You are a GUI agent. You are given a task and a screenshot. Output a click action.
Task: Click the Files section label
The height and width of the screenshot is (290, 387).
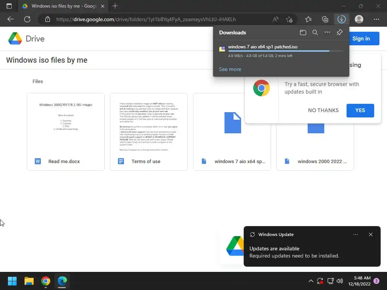pyautogui.click(x=37, y=82)
